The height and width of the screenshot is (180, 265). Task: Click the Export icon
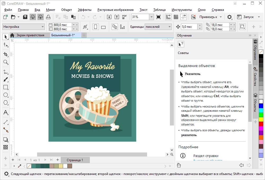coord(117,17)
